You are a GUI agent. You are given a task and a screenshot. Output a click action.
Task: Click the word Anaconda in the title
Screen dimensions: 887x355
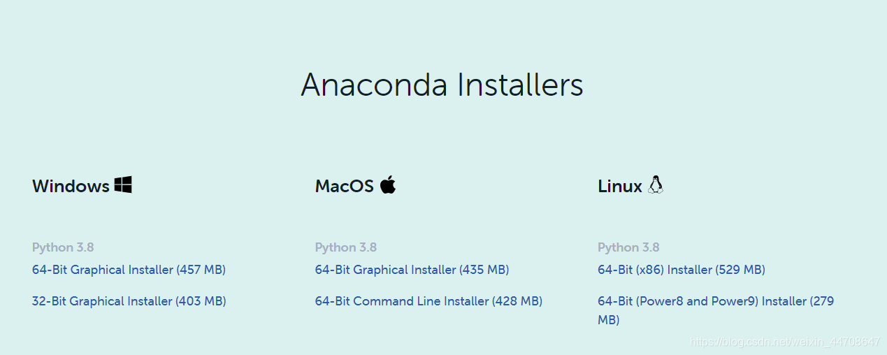[x=374, y=85]
